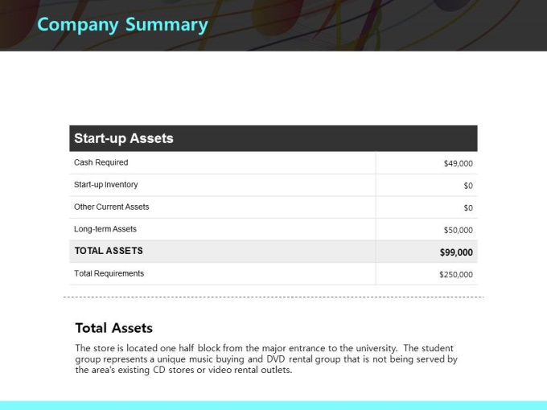Screen dimensions: 547x410
Task: Select the $99,000 total assets value
Action: pos(456,252)
